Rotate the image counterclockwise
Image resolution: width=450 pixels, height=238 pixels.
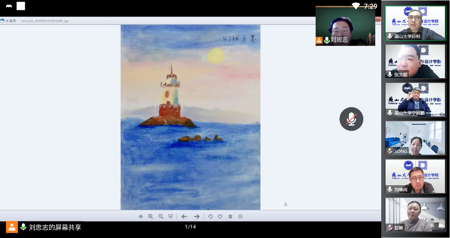click(210, 217)
